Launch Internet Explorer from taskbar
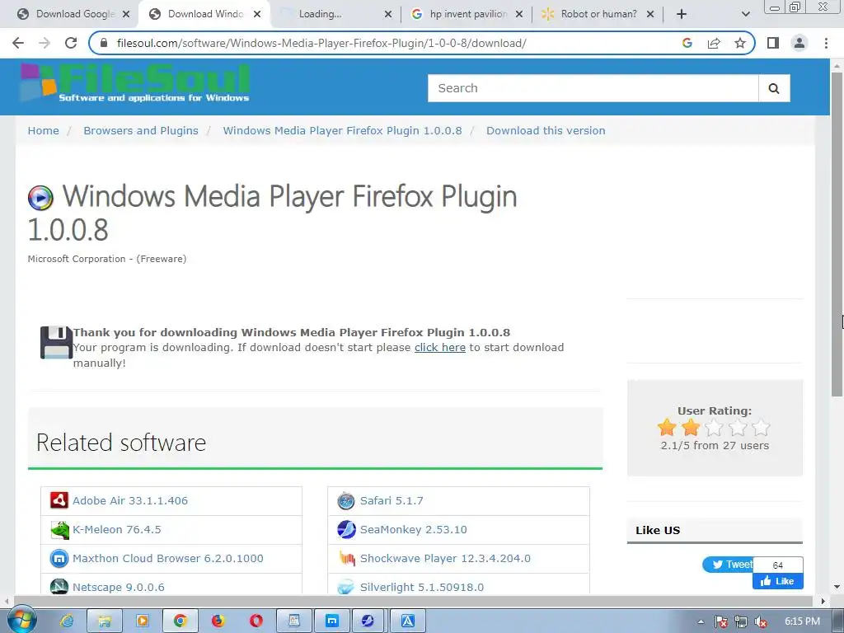 [x=68, y=621]
